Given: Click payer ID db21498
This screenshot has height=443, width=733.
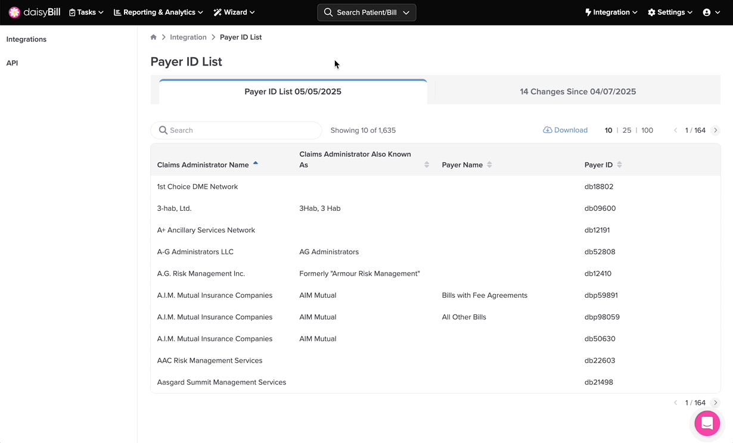Looking at the screenshot, I should pyautogui.click(x=599, y=382).
